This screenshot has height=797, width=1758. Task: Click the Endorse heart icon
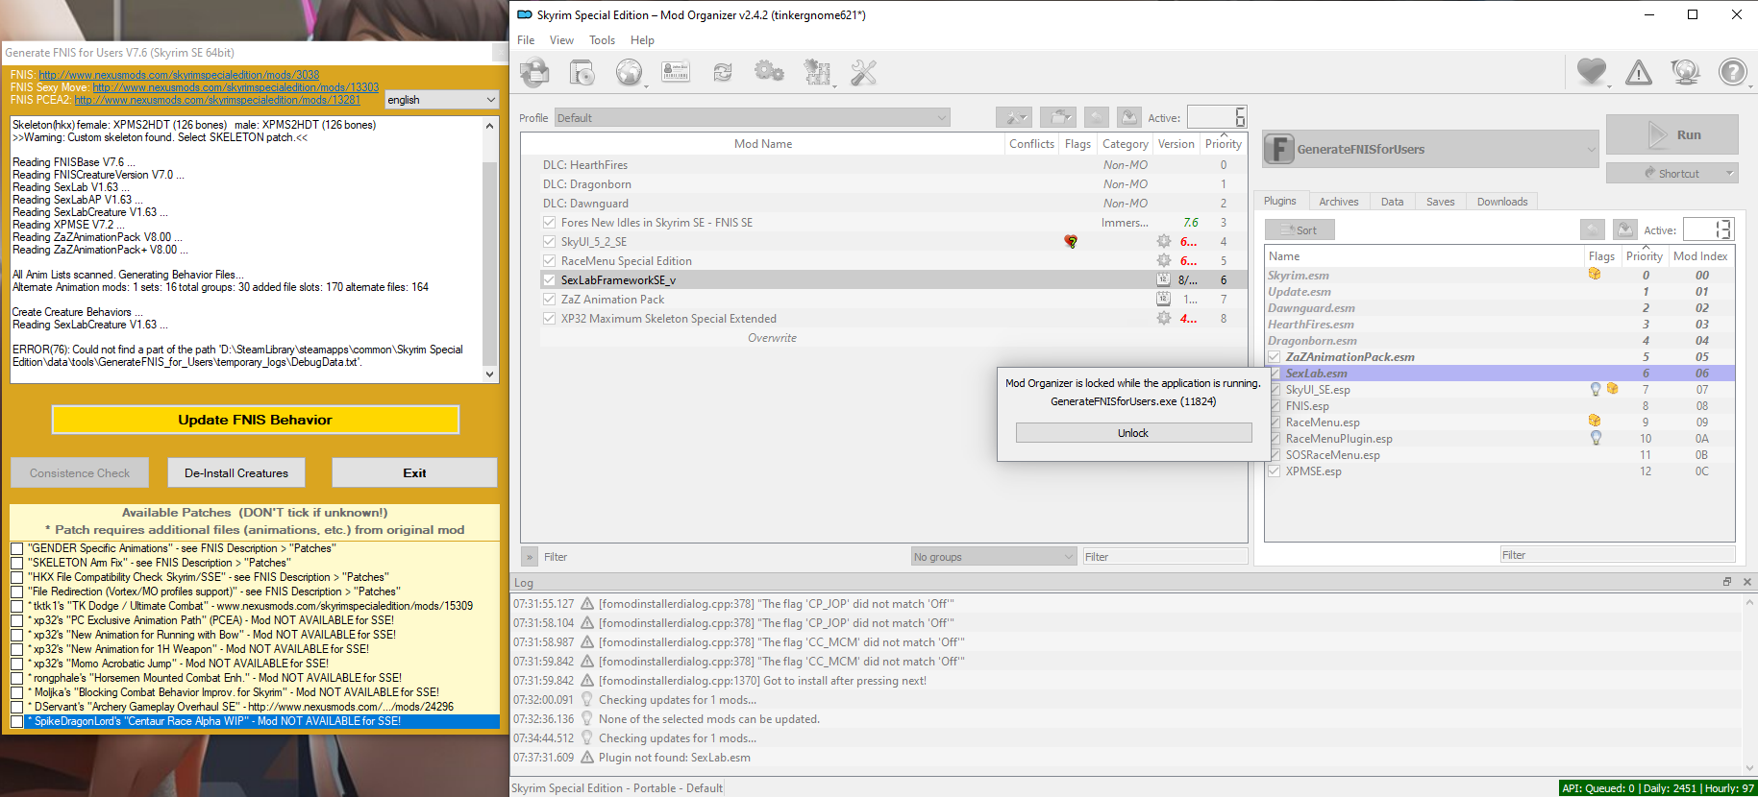[x=1592, y=71]
